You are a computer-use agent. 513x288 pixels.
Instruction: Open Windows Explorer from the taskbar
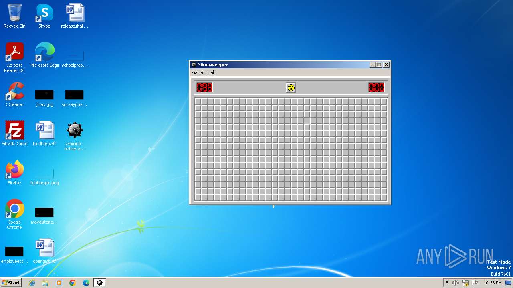[45, 283]
